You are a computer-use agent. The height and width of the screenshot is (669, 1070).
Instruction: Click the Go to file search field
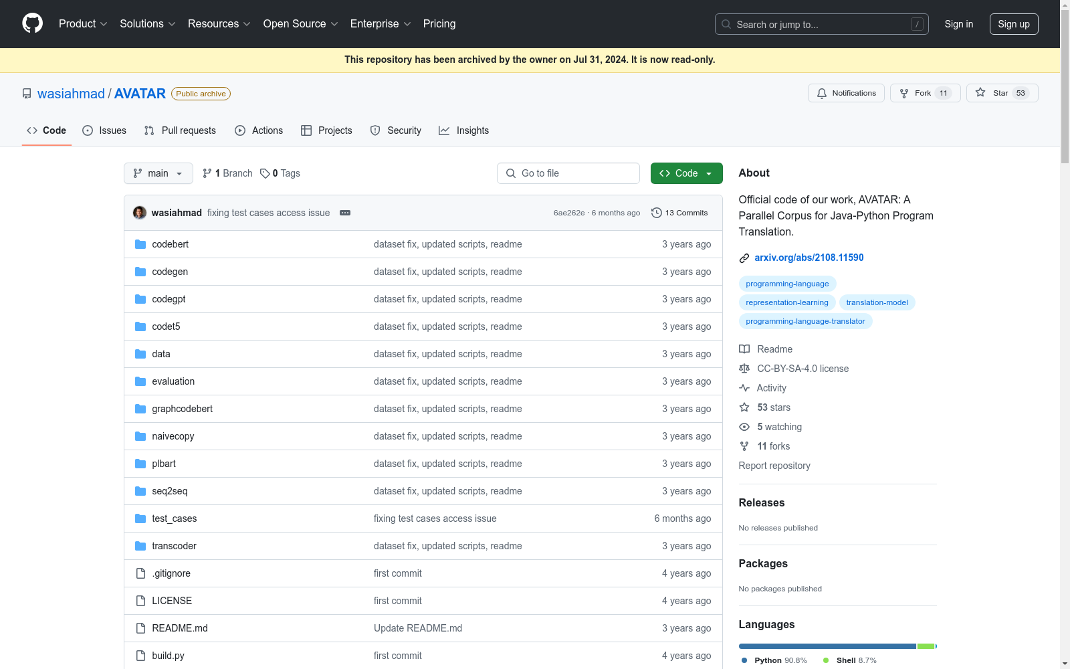pos(568,173)
